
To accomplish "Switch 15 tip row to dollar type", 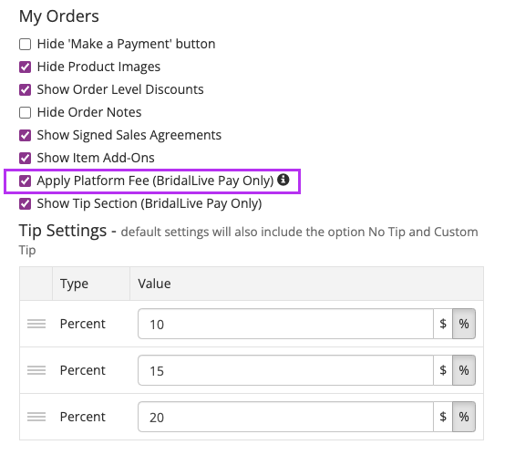I will tap(443, 370).
